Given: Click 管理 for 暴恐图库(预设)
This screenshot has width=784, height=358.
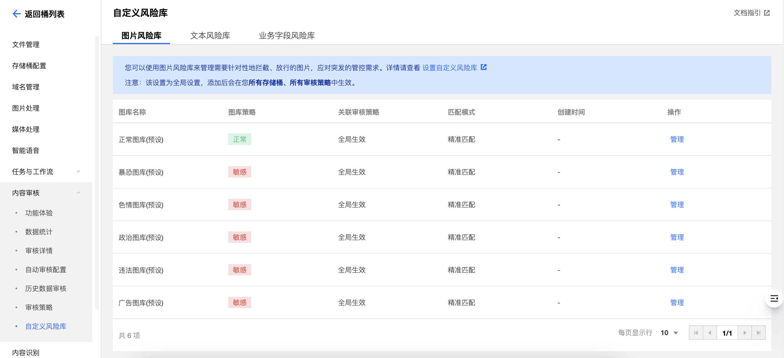Looking at the screenshot, I should tap(677, 172).
